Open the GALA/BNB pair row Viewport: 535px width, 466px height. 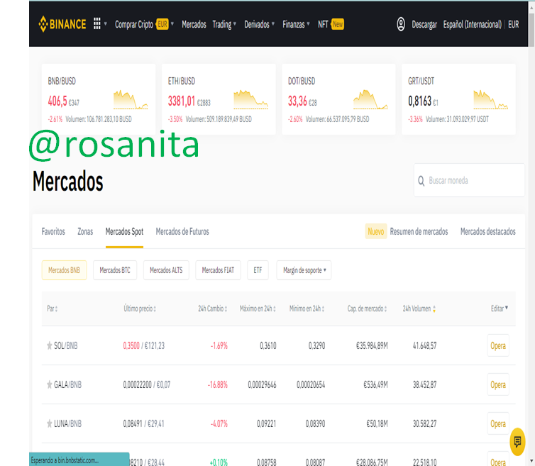click(x=278, y=385)
